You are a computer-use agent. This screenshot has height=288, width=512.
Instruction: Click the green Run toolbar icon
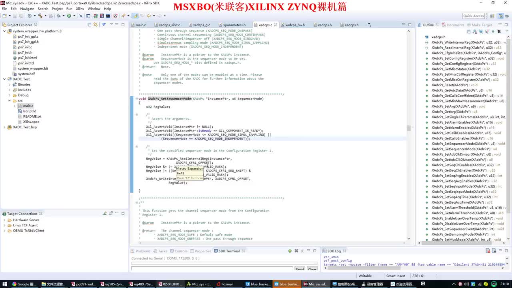pos(69,16)
